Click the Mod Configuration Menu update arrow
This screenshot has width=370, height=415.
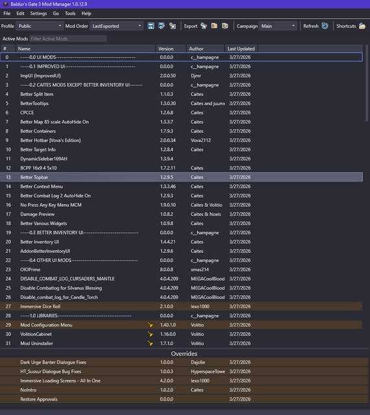tap(151, 325)
